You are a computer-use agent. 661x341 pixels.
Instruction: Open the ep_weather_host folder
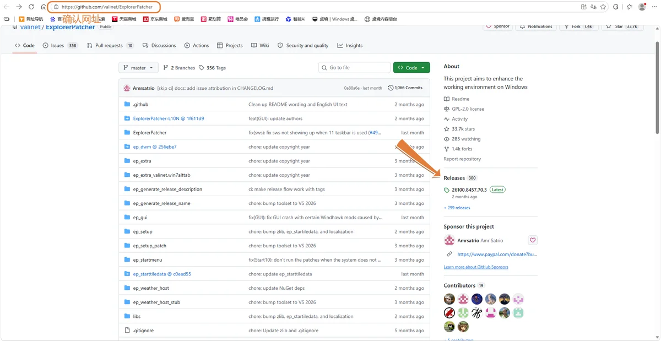tap(151, 288)
